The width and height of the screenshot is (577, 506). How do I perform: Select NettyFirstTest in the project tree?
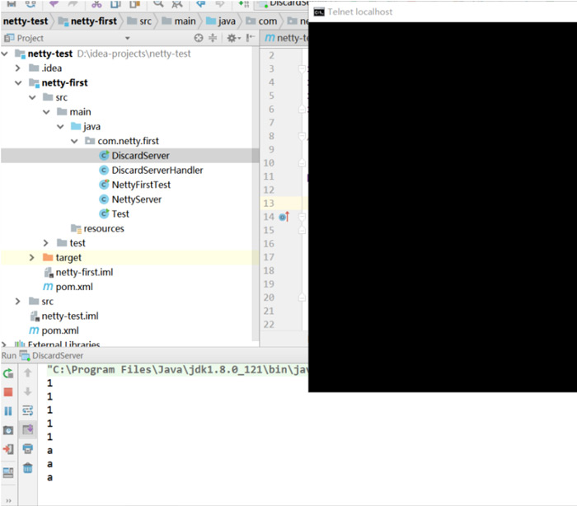(141, 185)
